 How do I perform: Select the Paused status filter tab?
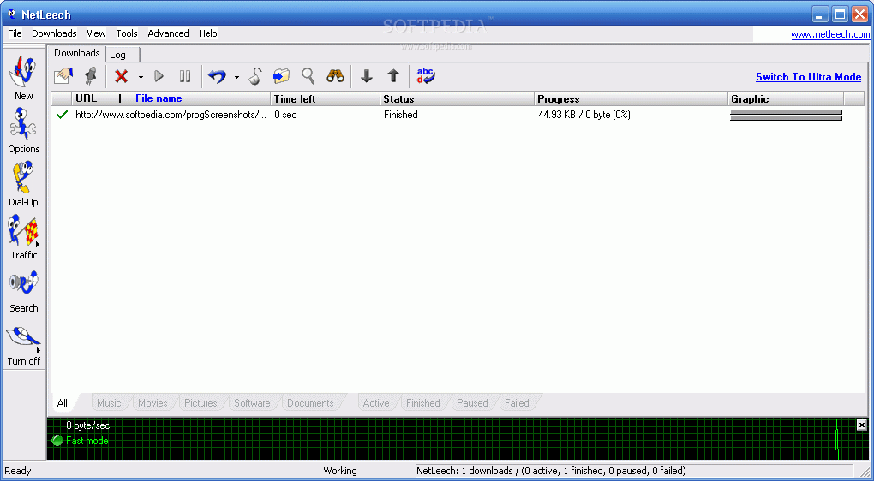[x=472, y=402]
